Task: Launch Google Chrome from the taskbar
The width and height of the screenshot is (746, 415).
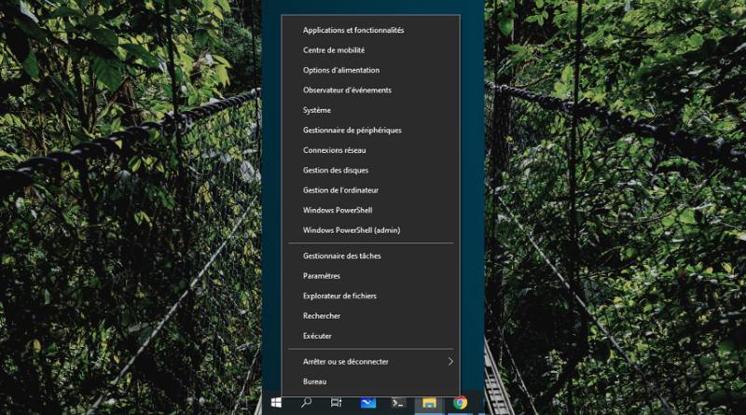Action: (x=460, y=403)
